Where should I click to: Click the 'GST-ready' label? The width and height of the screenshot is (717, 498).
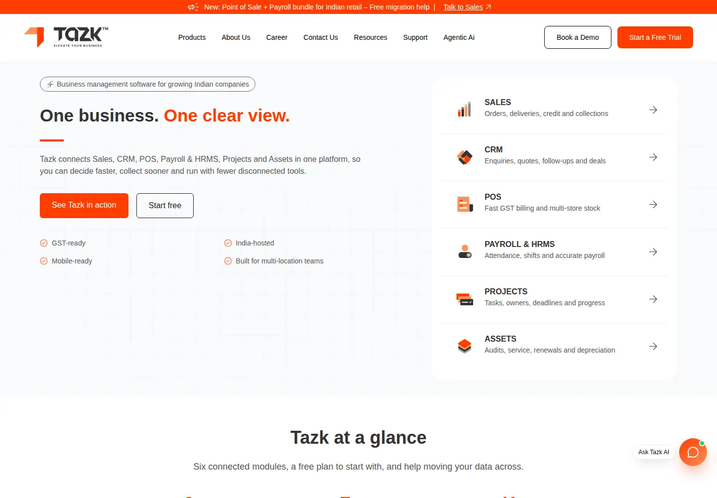click(x=69, y=243)
